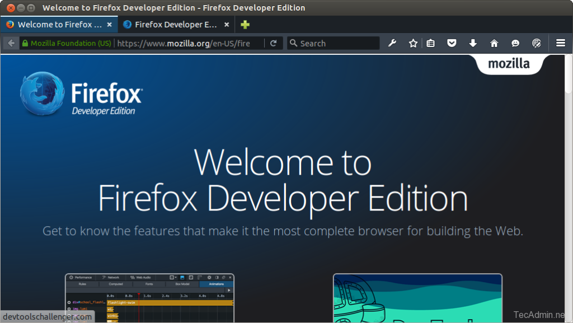Show bookmarks list icon in toolbar
Screen dimensions: 573x323
[430, 43]
